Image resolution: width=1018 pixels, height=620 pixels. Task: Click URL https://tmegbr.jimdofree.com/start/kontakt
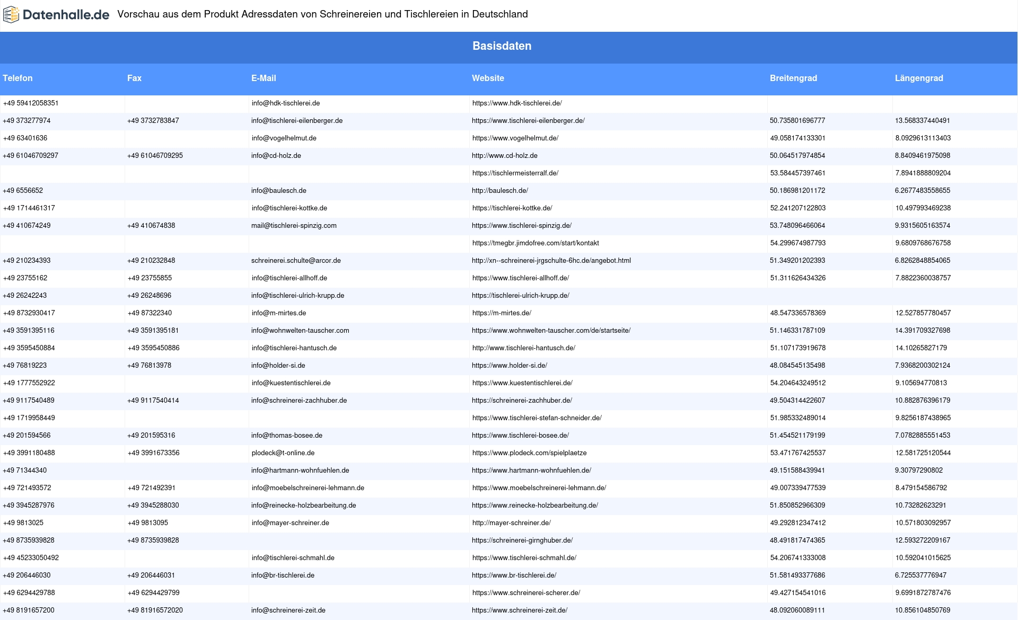coord(536,243)
